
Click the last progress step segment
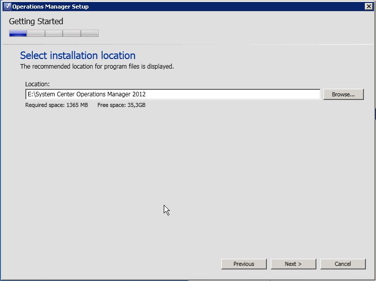[89, 33]
